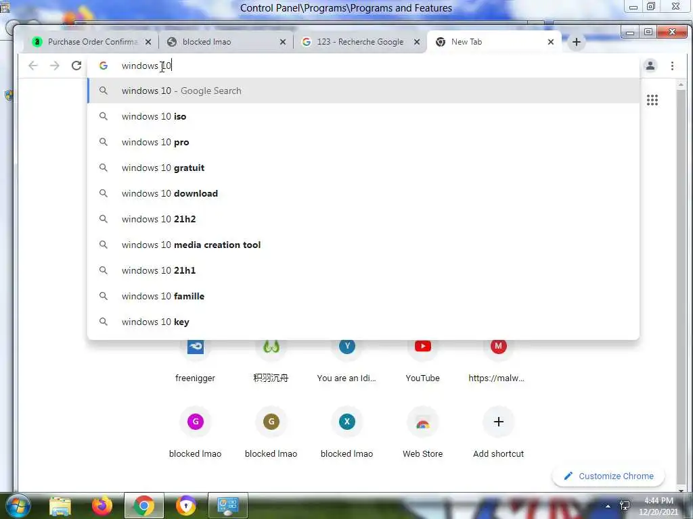Open the Chrome profile avatar icon
The width and height of the screenshot is (693, 519).
[650, 66]
